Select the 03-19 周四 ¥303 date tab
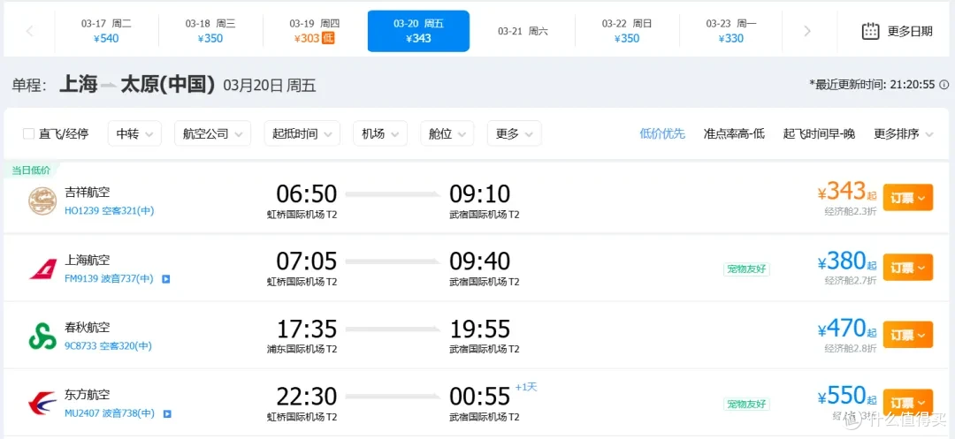The image size is (955, 439). [315, 31]
